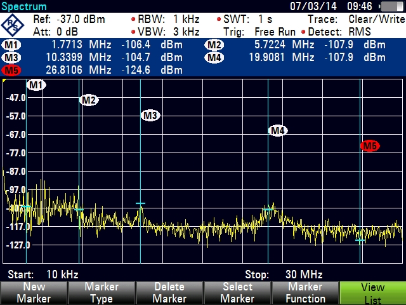
Task: Click the RBW 1 kHz setting
Action: click(166, 19)
